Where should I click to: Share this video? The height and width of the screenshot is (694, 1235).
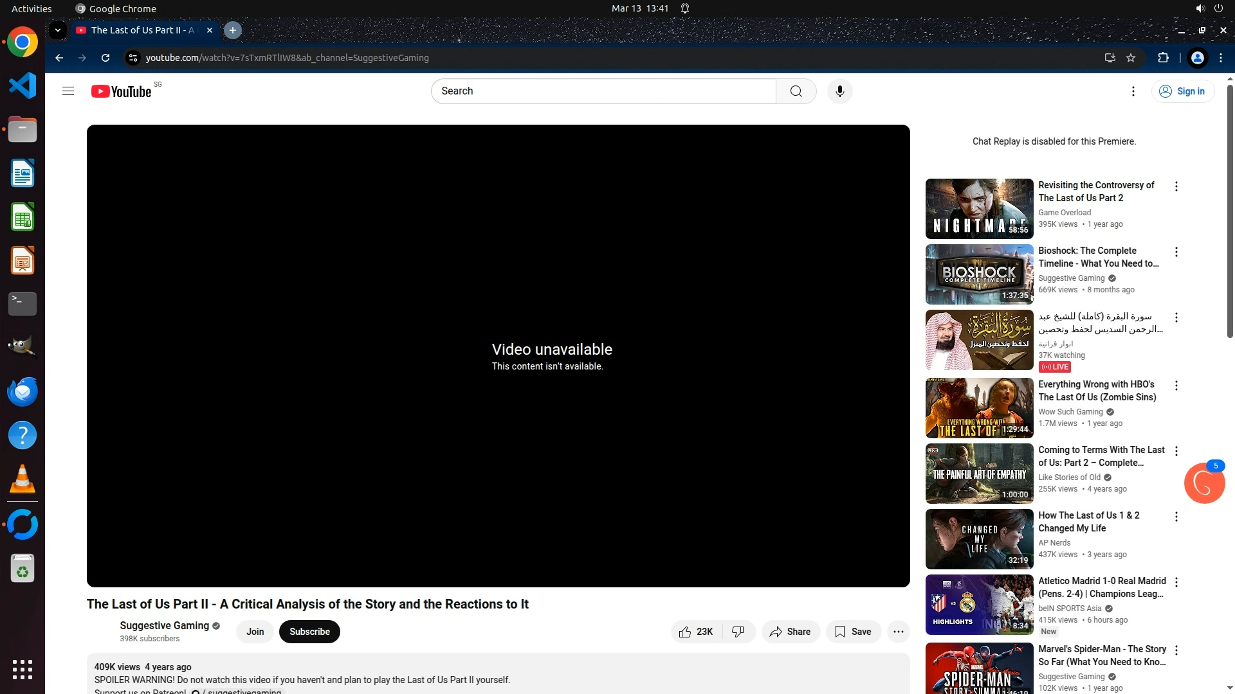click(x=791, y=632)
